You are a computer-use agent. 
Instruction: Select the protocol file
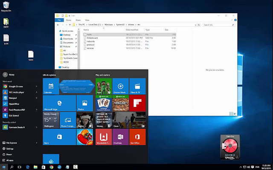tap(130, 45)
